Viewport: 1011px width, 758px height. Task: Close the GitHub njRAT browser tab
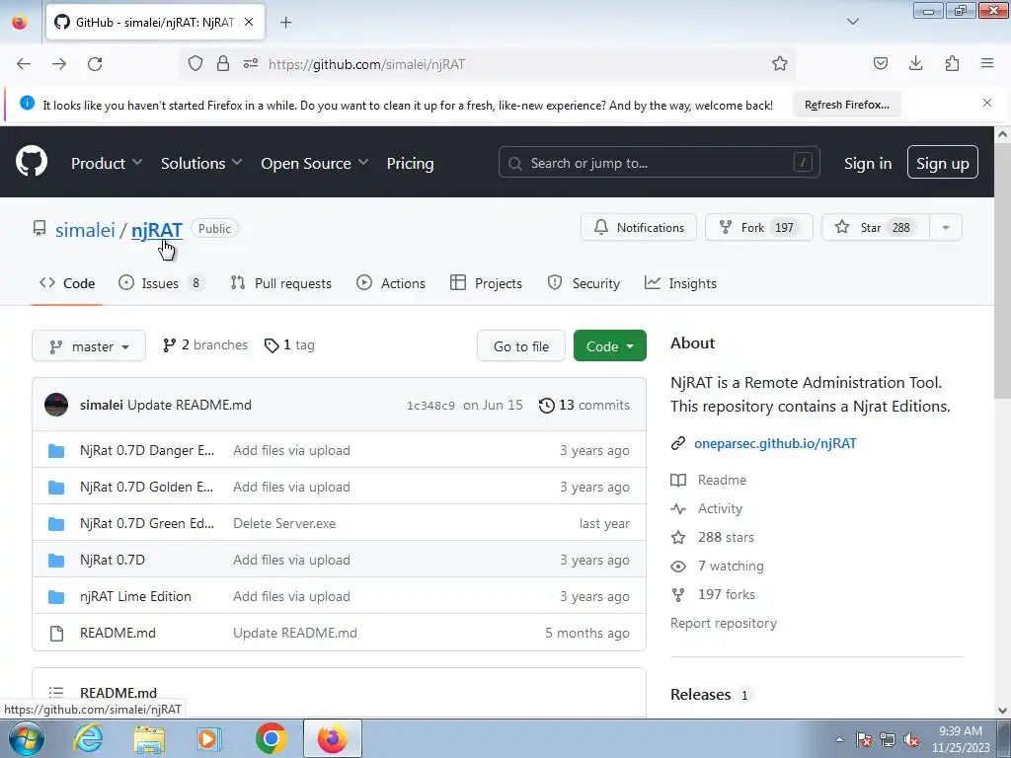[249, 22]
